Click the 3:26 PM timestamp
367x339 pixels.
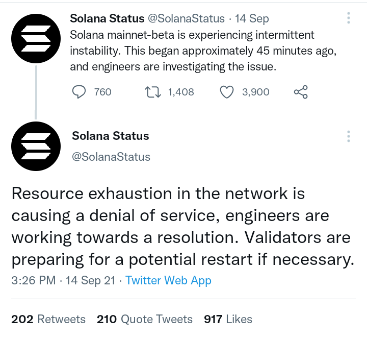34,280
